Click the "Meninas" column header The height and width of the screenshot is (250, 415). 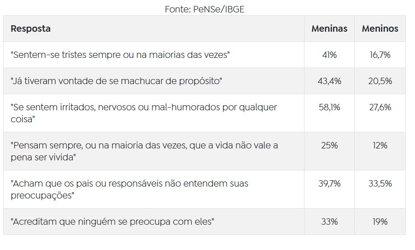[x=329, y=28]
